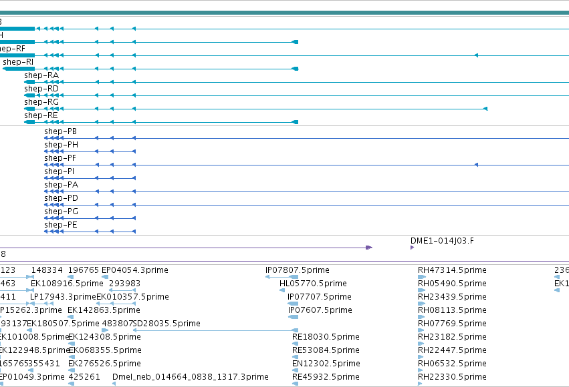This screenshot has height=387, width=569.
Task: Click the right end arrow of shep-RG
Action: coord(485,109)
